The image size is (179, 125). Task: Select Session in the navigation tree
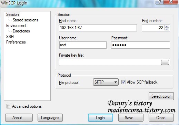point(12,15)
